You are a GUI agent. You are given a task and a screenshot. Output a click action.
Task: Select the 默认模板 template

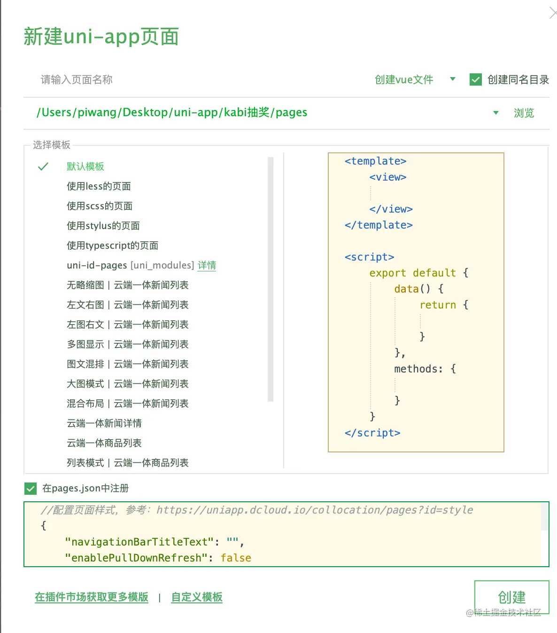pyautogui.click(x=85, y=166)
